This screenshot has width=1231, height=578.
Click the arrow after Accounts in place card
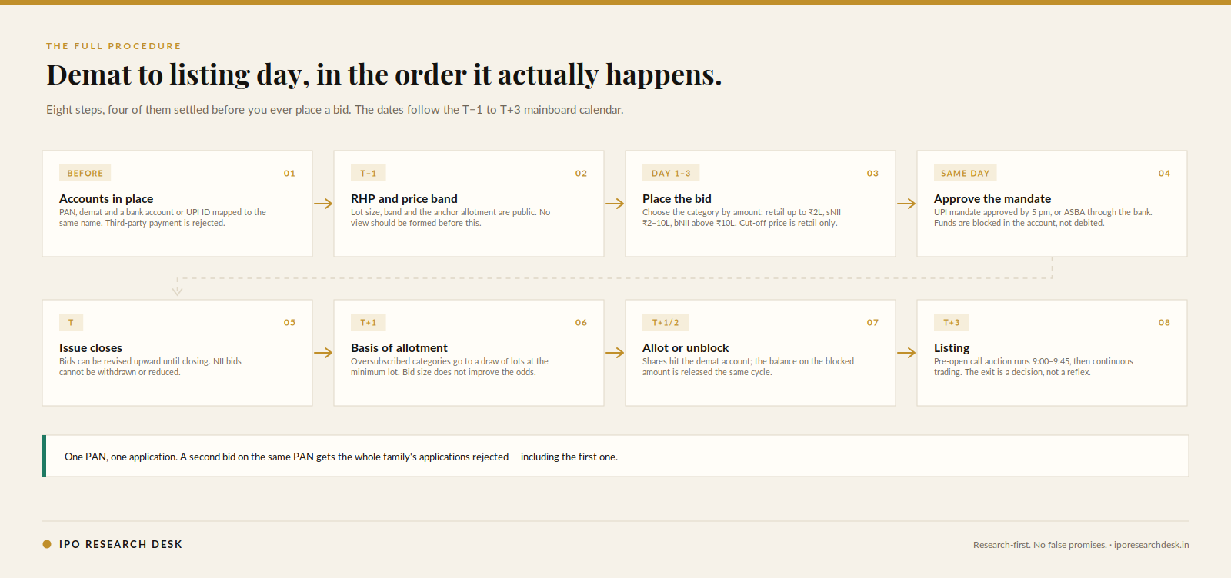click(323, 204)
